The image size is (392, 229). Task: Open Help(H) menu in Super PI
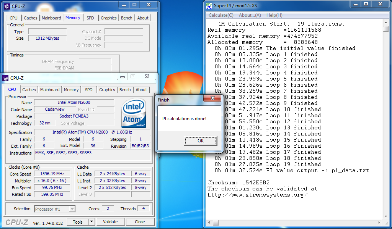[x=274, y=15]
